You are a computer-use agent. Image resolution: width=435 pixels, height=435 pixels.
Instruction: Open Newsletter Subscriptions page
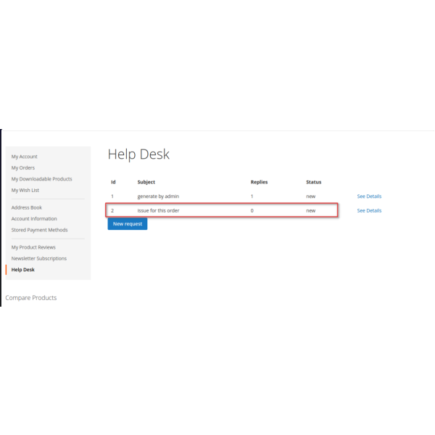(38, 258)
